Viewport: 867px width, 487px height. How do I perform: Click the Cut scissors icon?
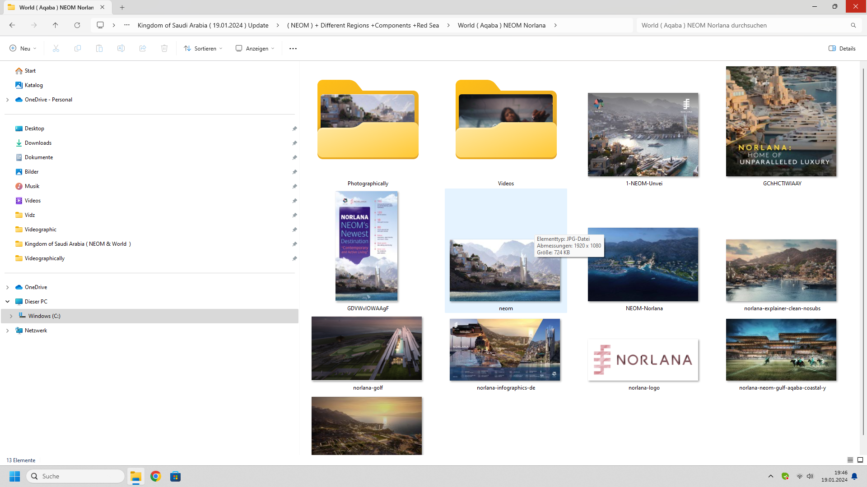(56, 48)
